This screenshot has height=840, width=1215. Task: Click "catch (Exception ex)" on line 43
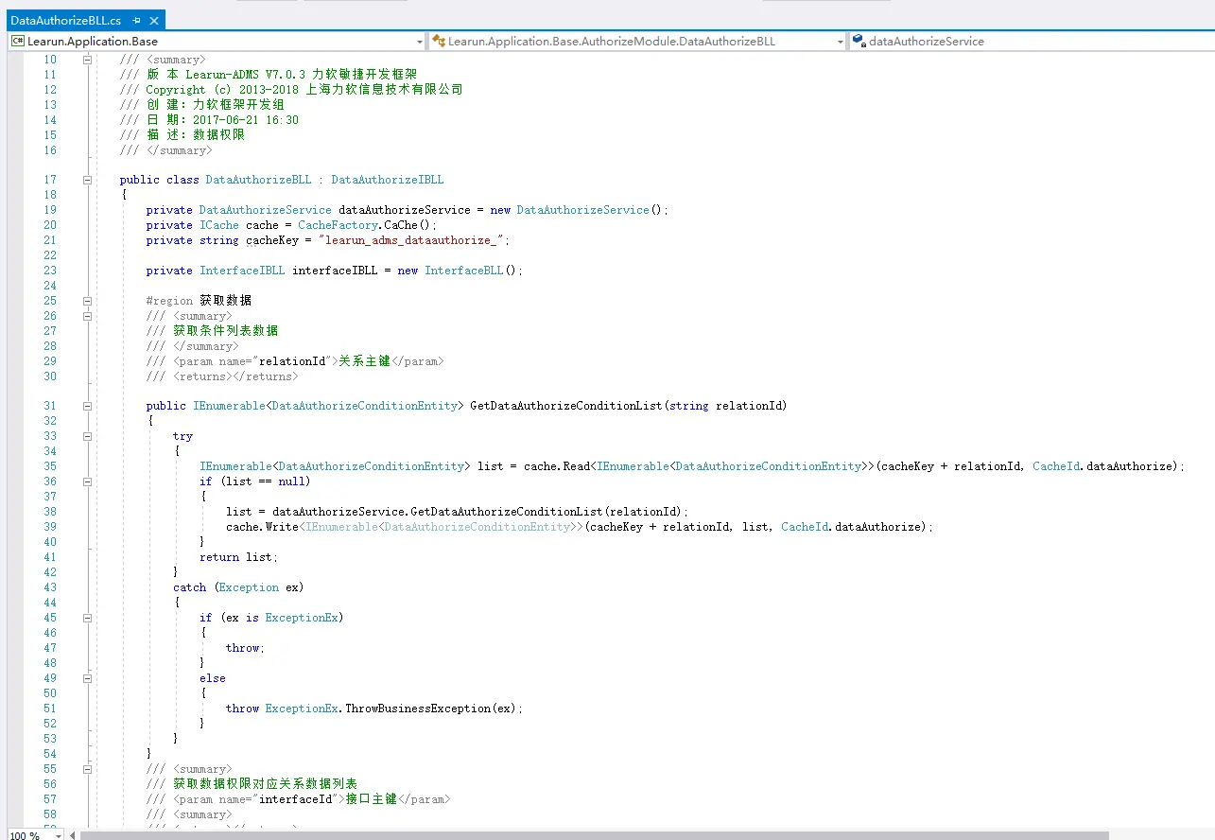pos(238,587)
